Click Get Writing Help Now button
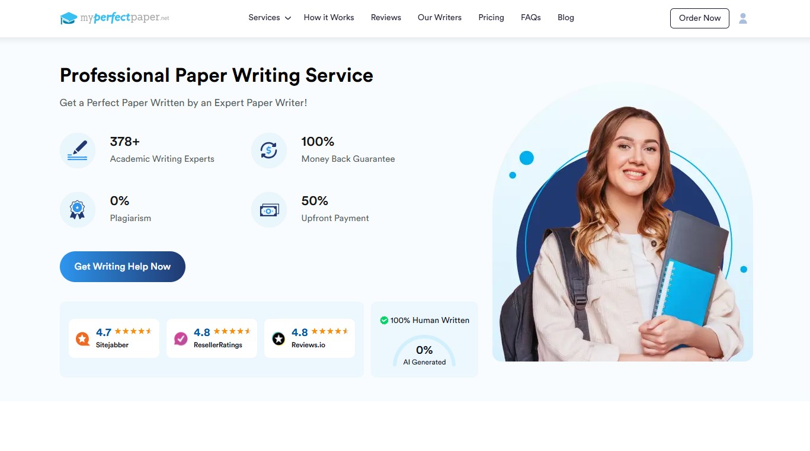The width and height of the screenshot is (810, 451). point(123,267)
